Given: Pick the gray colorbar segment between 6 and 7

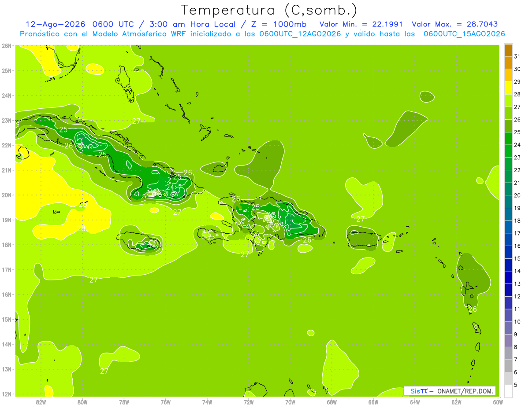Looking at the screenshot, I should click(x=508, y=366).
